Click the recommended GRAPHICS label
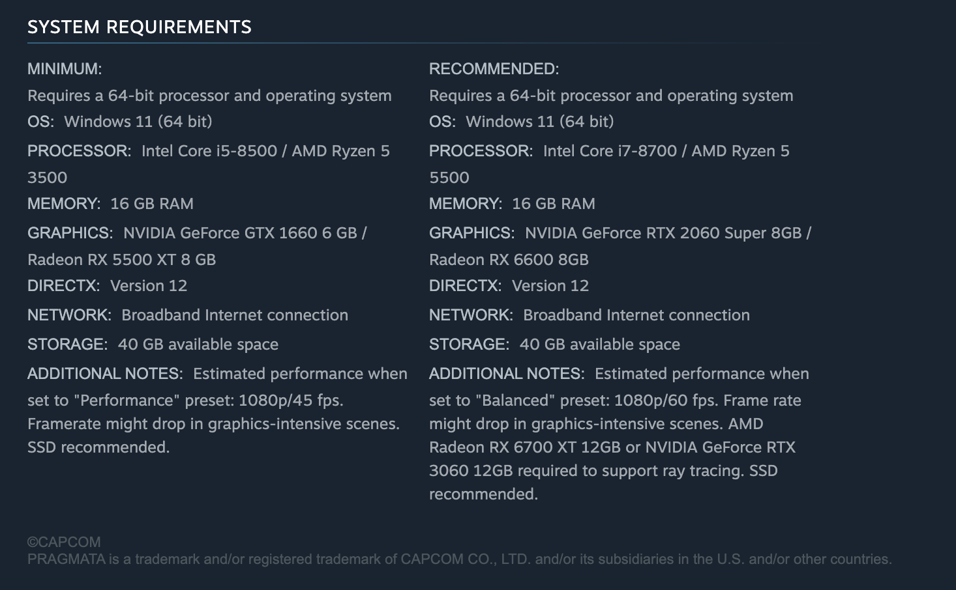This screenshot has width=956, height=590. [471, 233]
